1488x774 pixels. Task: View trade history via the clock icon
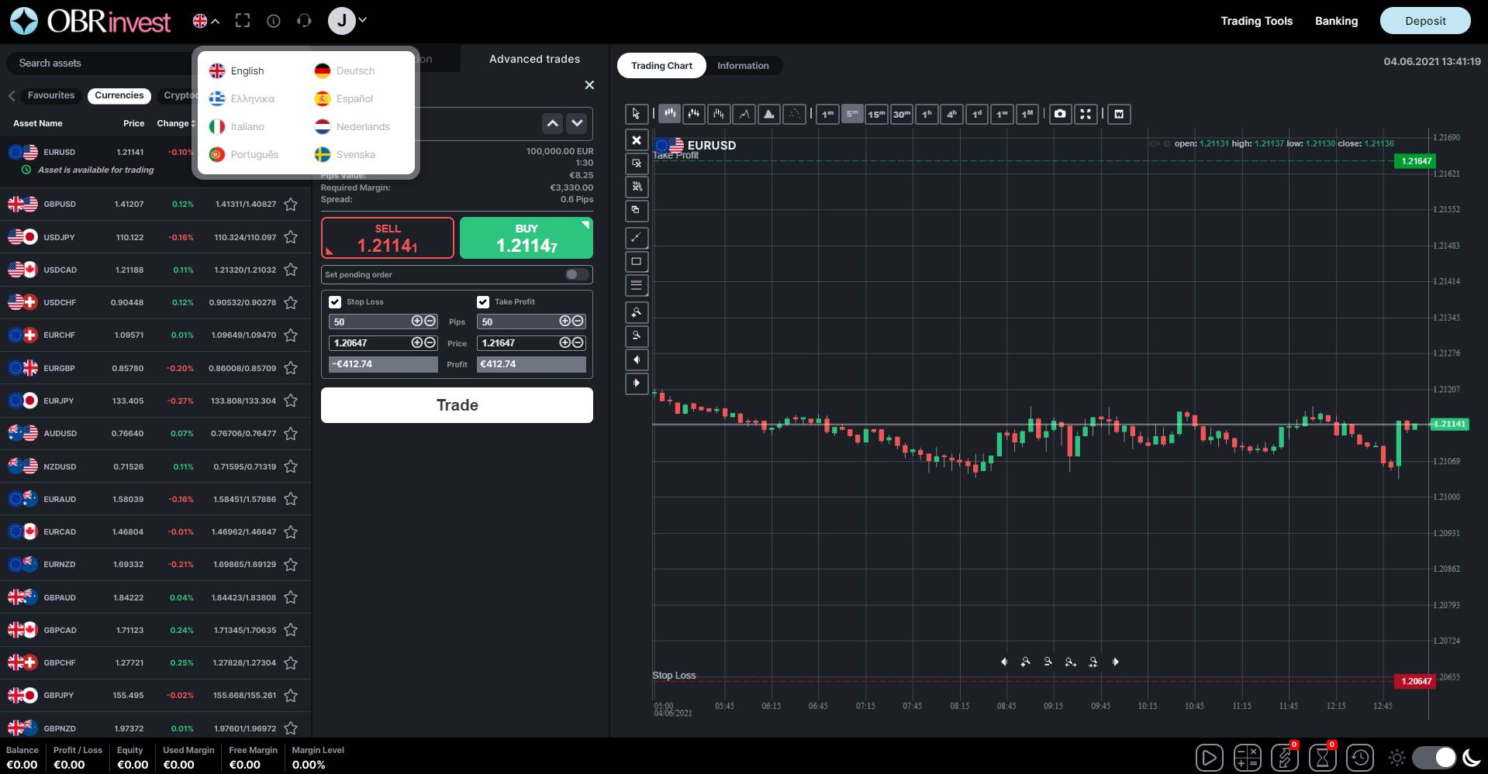[1359, 758]
